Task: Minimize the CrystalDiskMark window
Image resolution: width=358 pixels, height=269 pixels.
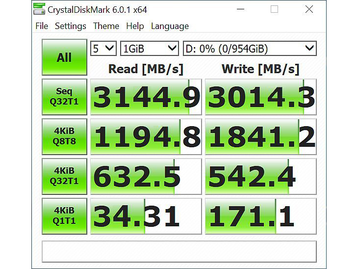Action: tap(240, 9)
